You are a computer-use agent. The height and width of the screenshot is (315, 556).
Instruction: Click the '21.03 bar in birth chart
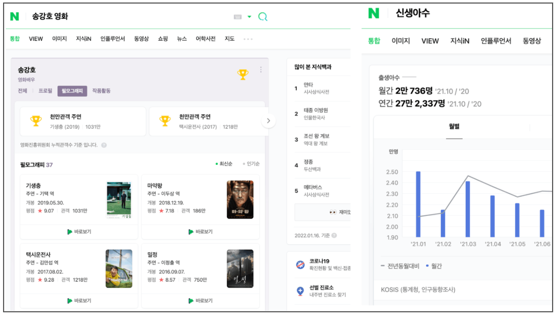[468, 209]
